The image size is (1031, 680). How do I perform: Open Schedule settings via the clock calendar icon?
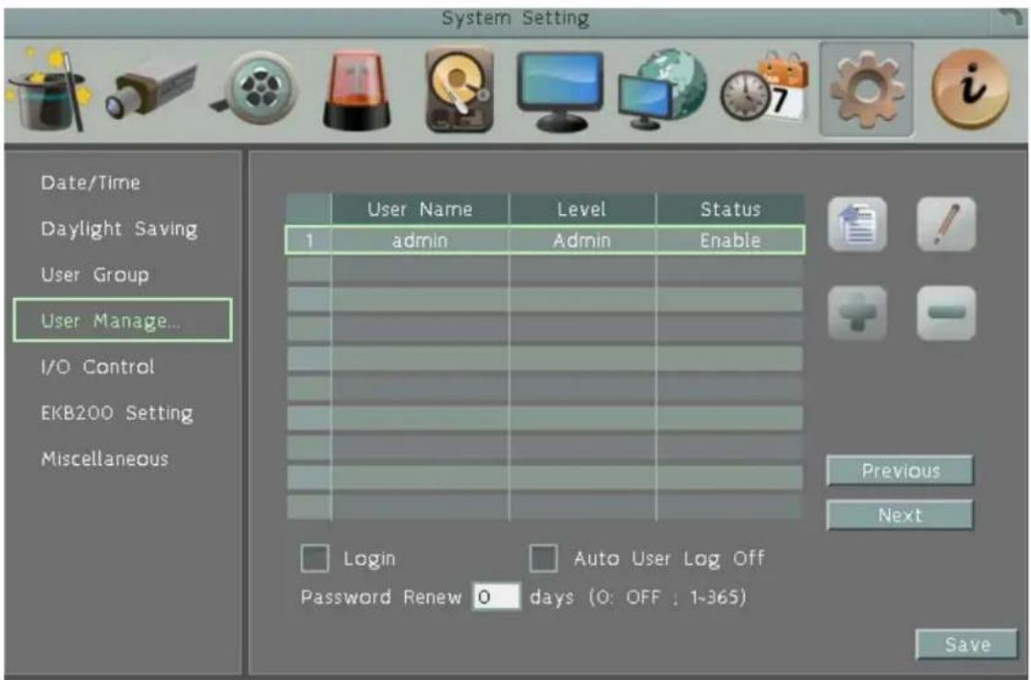[x=764, y=89]
